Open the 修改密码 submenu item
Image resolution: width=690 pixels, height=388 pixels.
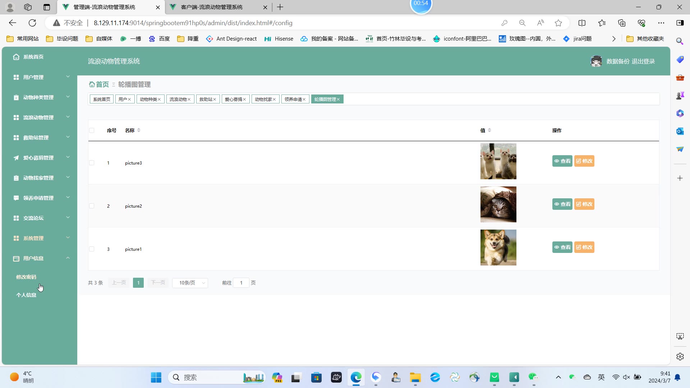click(26, 277)
